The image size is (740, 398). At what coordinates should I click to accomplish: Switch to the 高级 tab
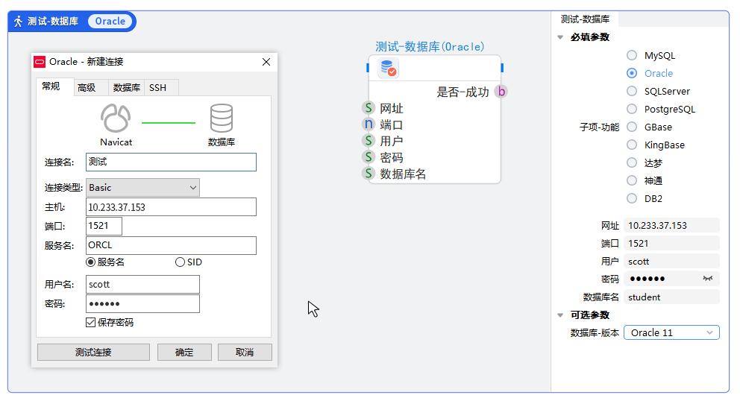pos(87,88)
